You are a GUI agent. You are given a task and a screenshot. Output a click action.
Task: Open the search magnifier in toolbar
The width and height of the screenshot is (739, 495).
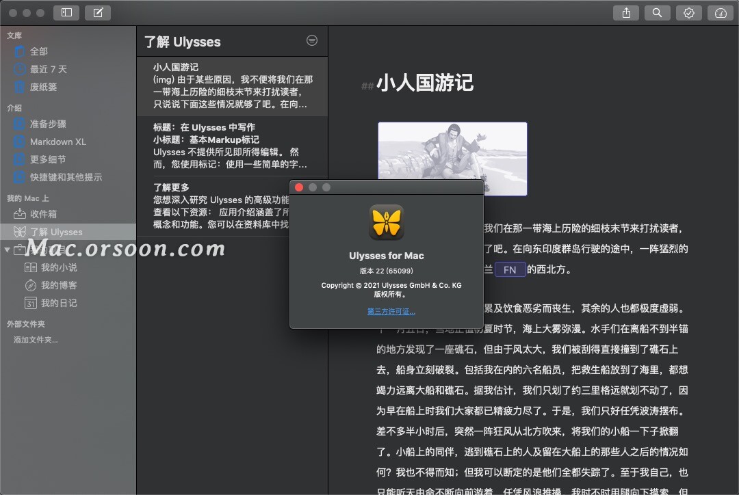tap(658, 13)
